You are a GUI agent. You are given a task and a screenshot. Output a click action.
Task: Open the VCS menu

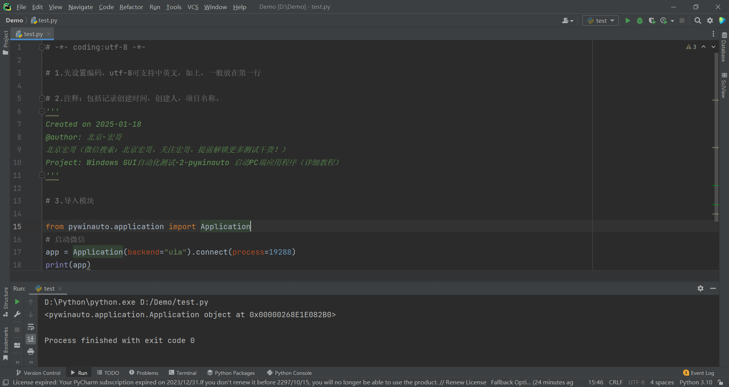(193, 7)
